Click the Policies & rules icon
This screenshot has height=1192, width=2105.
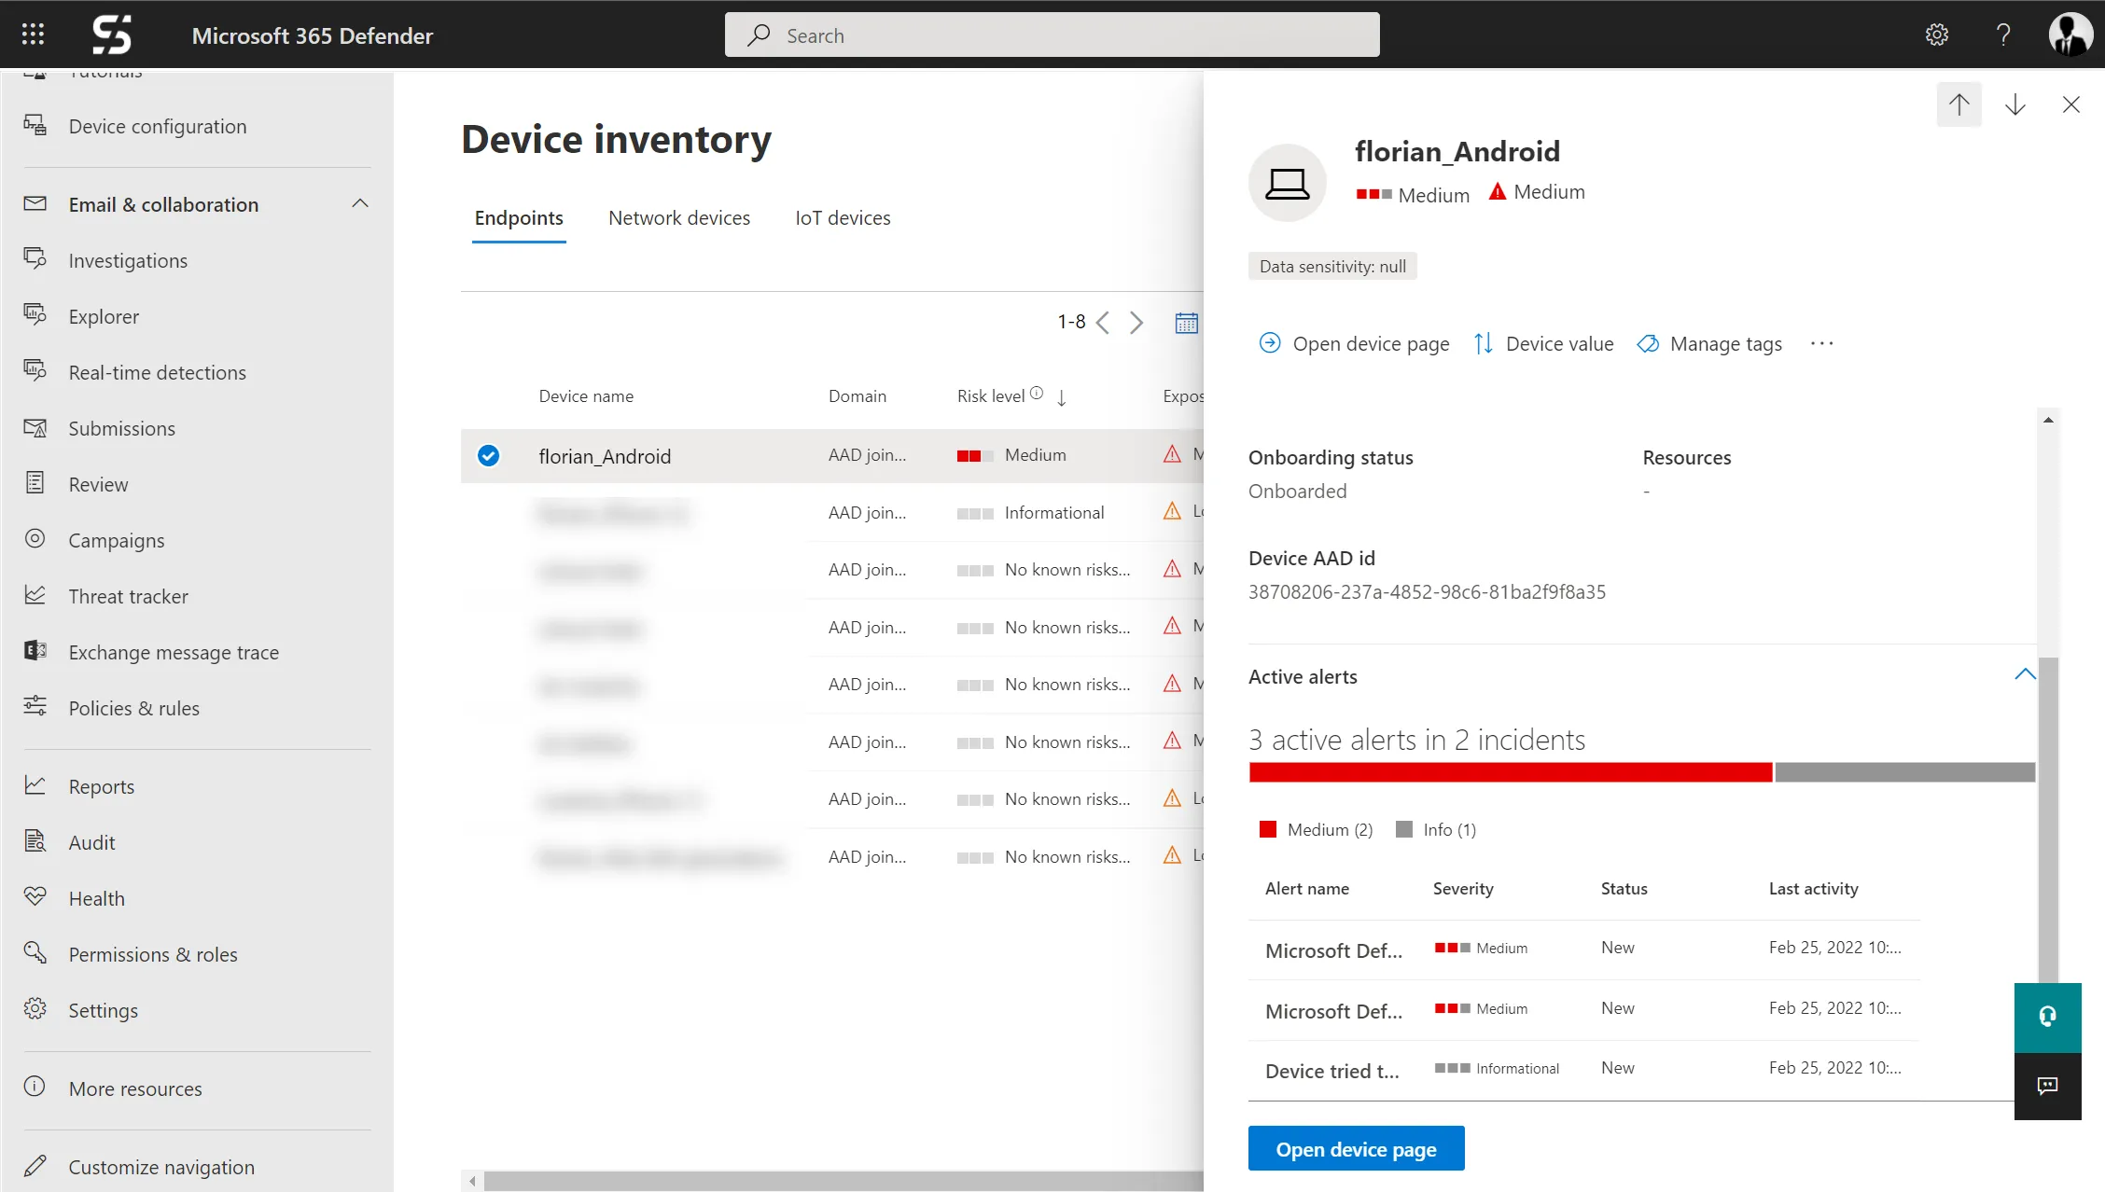pos(35,706)
